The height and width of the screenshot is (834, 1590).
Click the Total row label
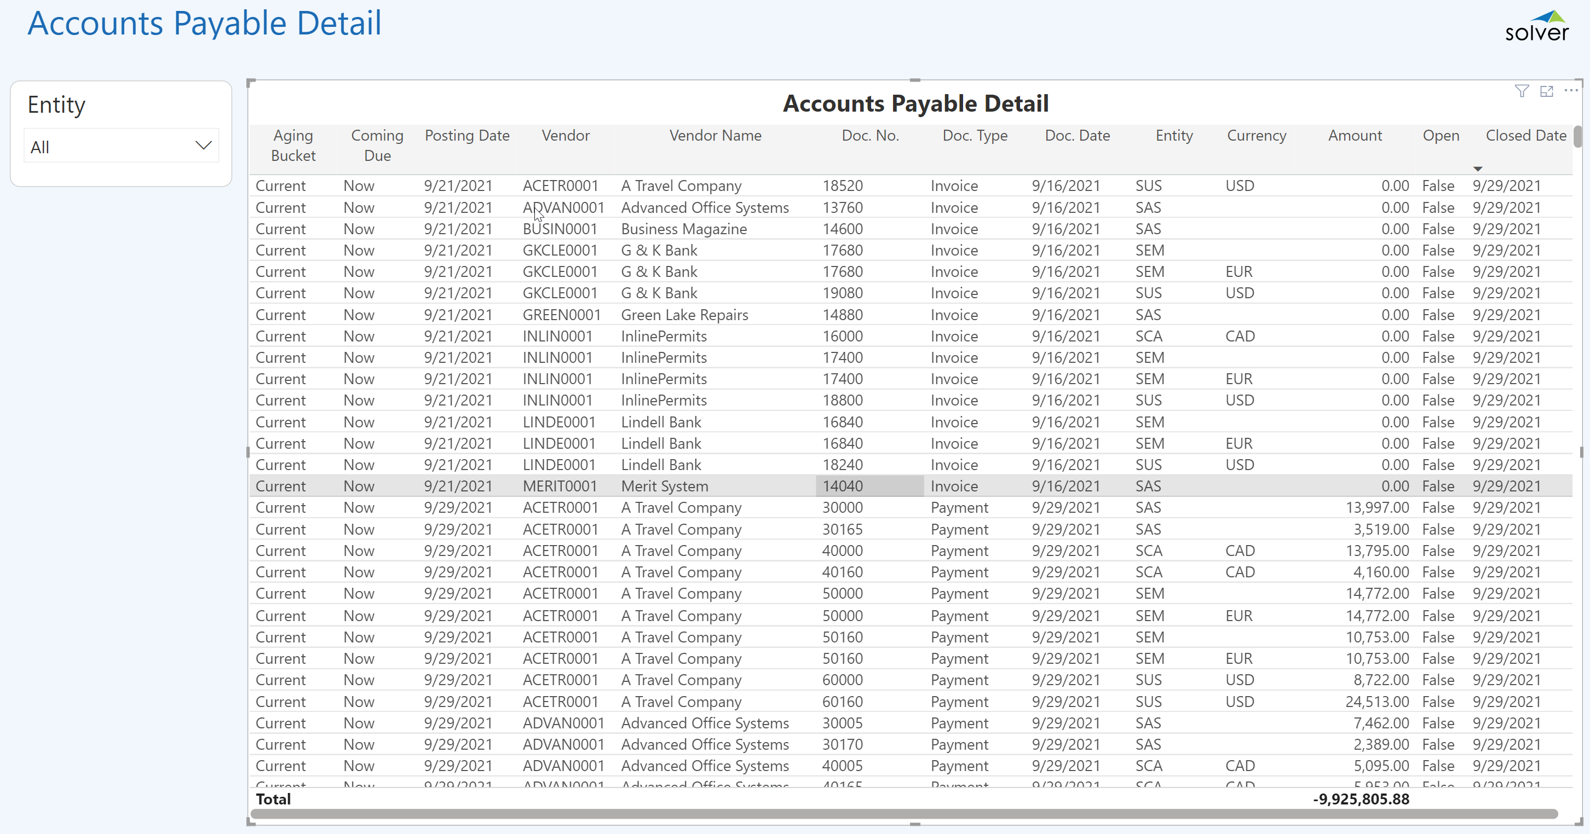(x=273, y=799)
